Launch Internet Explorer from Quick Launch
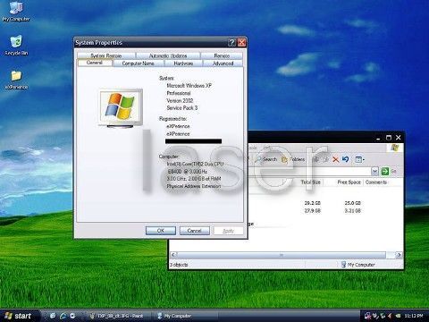 [63, 316]
